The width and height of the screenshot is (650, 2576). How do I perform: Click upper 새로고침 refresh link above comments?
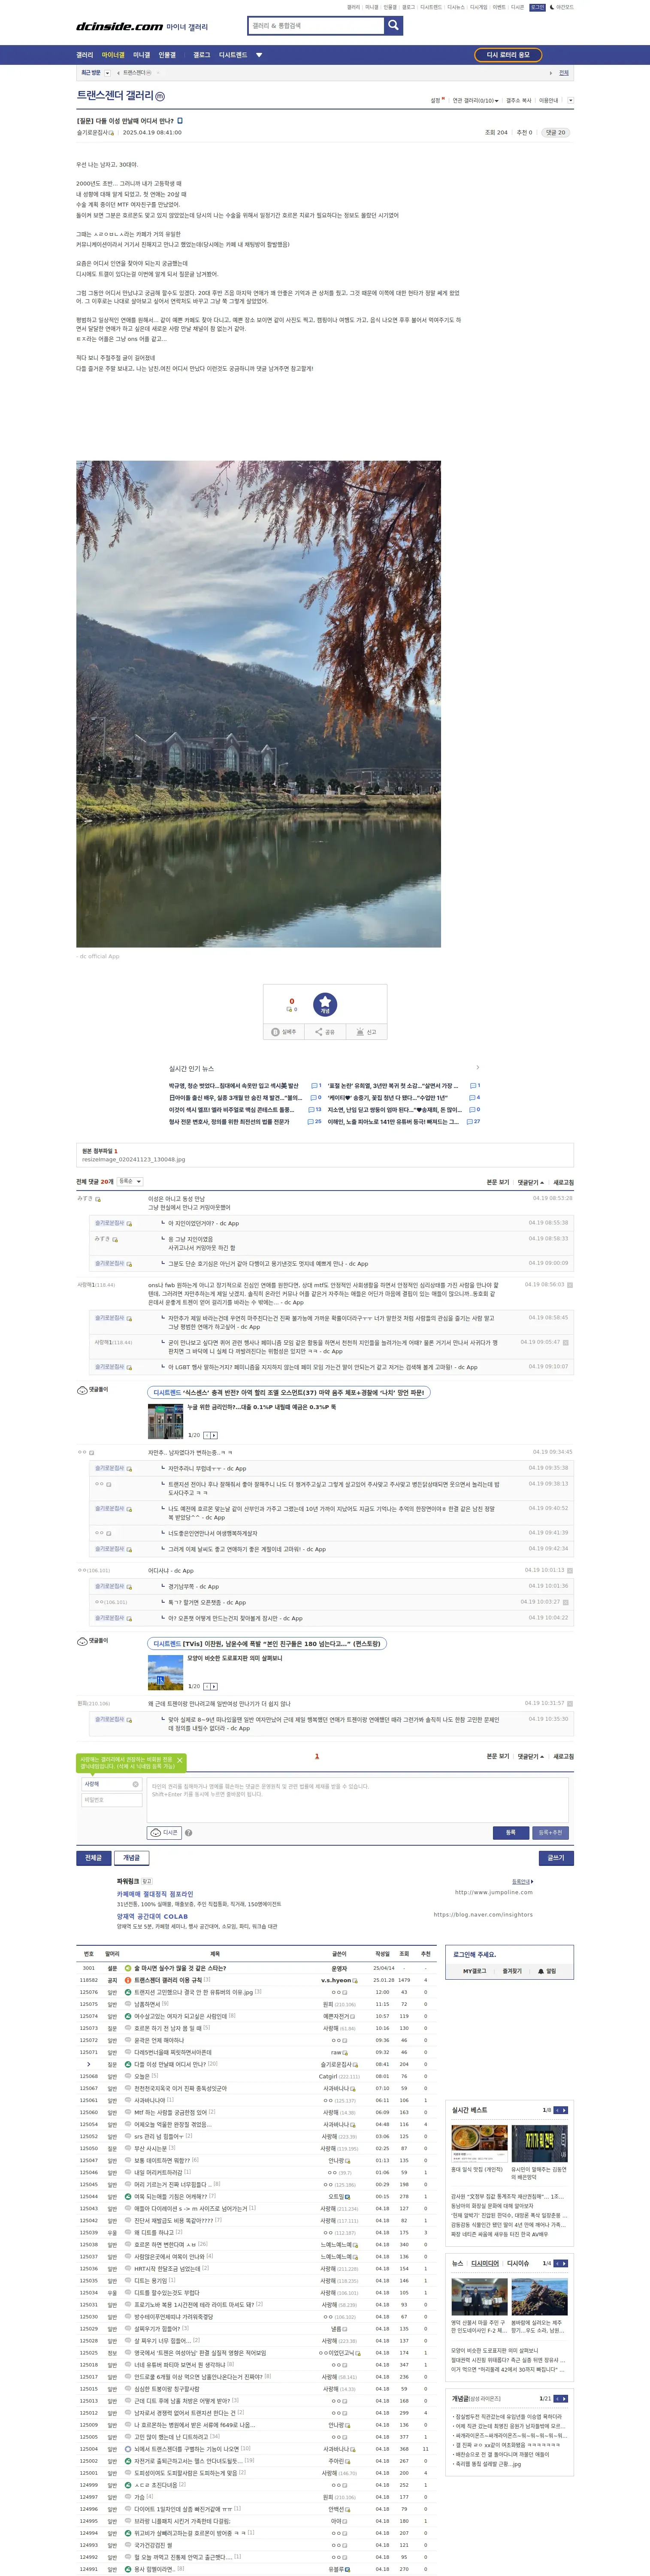tap(564, 1182)
